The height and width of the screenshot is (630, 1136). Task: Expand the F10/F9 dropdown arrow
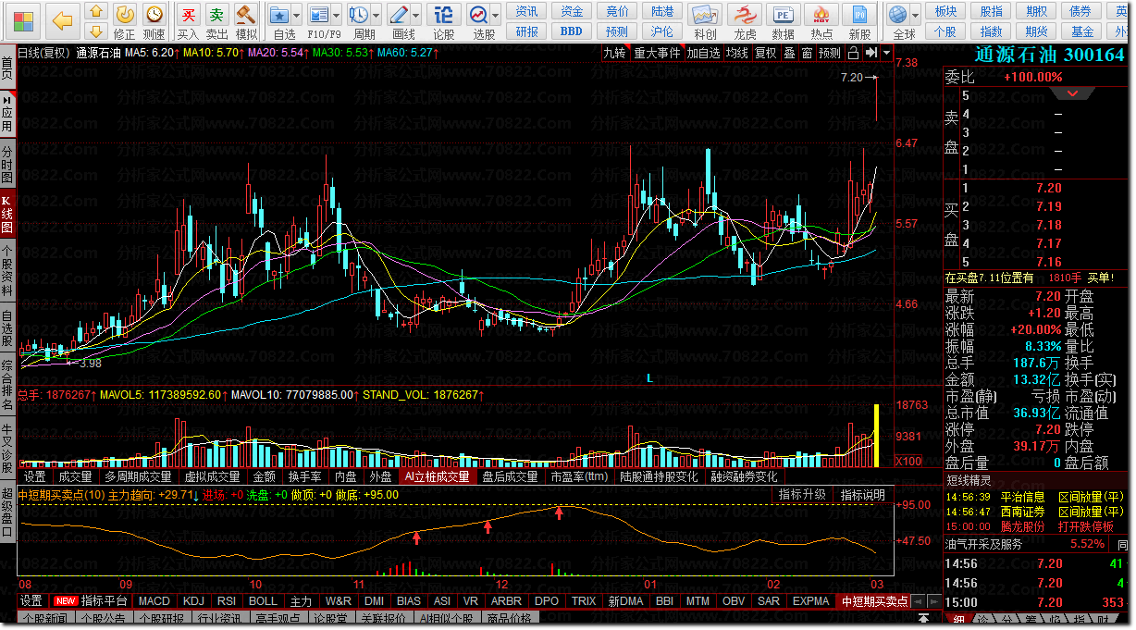[339, 15]
